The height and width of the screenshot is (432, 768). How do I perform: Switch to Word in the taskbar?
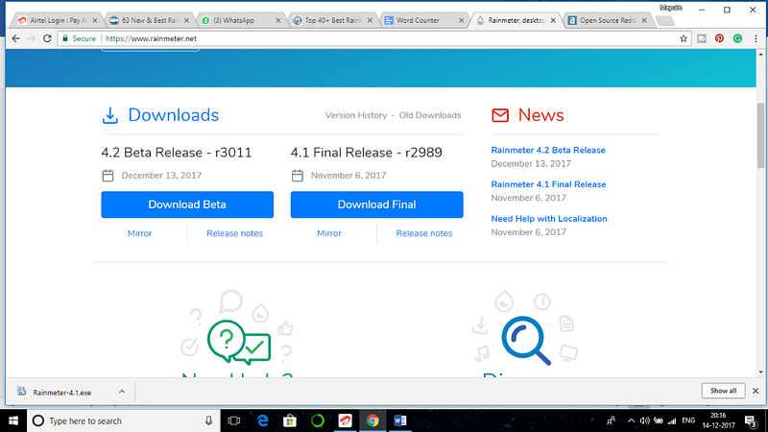tap(400, 420)
